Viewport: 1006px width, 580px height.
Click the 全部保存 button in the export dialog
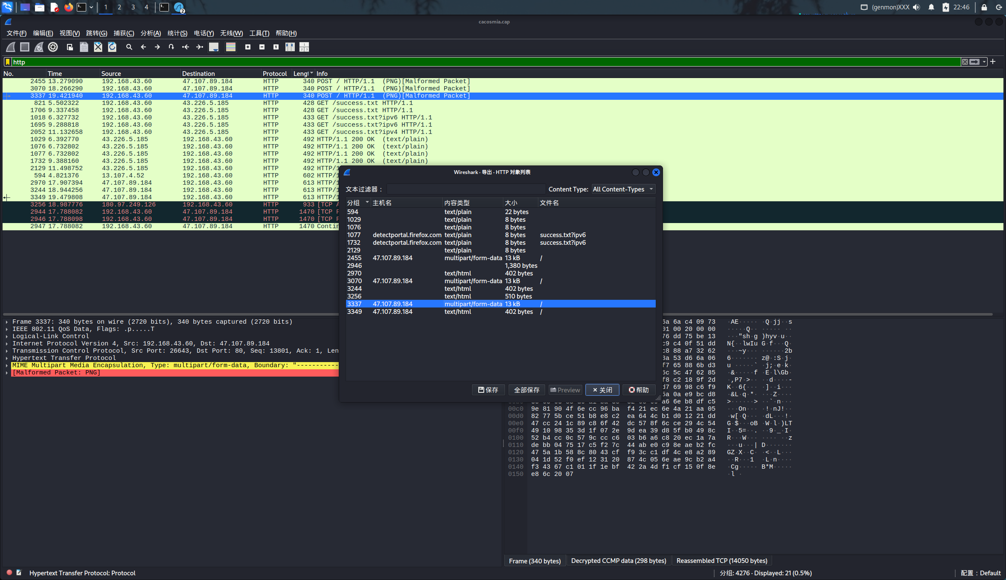[526, 390]
